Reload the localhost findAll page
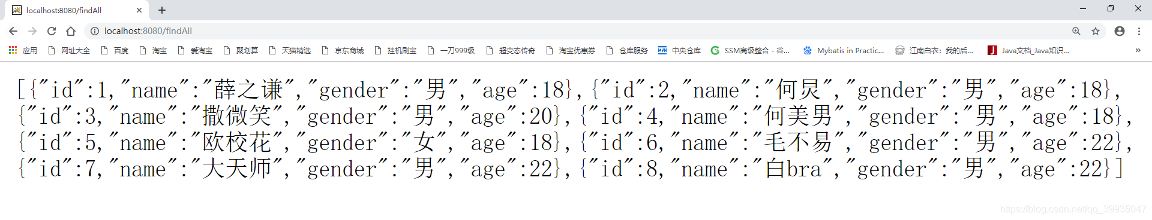Image resolution: width=1152 pixels, height=220 pixels. pyautogui.click(x=52, y=31)
